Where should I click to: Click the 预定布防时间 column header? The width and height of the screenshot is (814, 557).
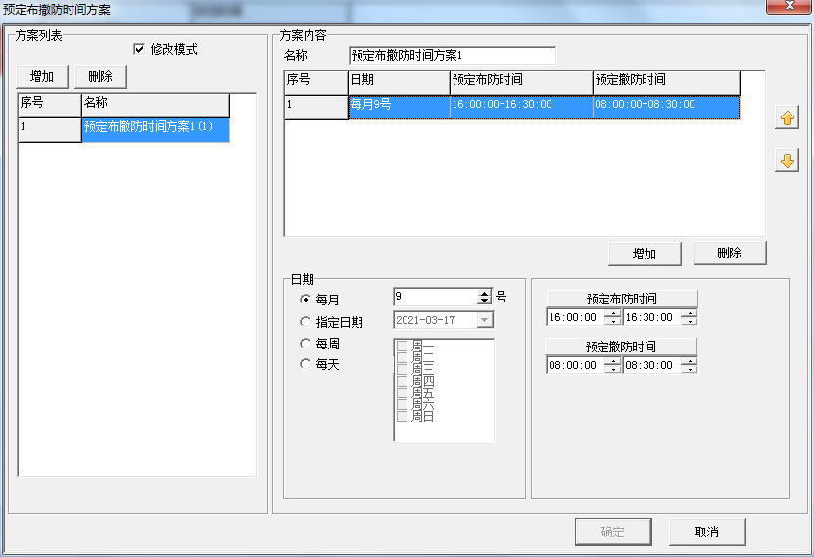[x=520, y=81]
